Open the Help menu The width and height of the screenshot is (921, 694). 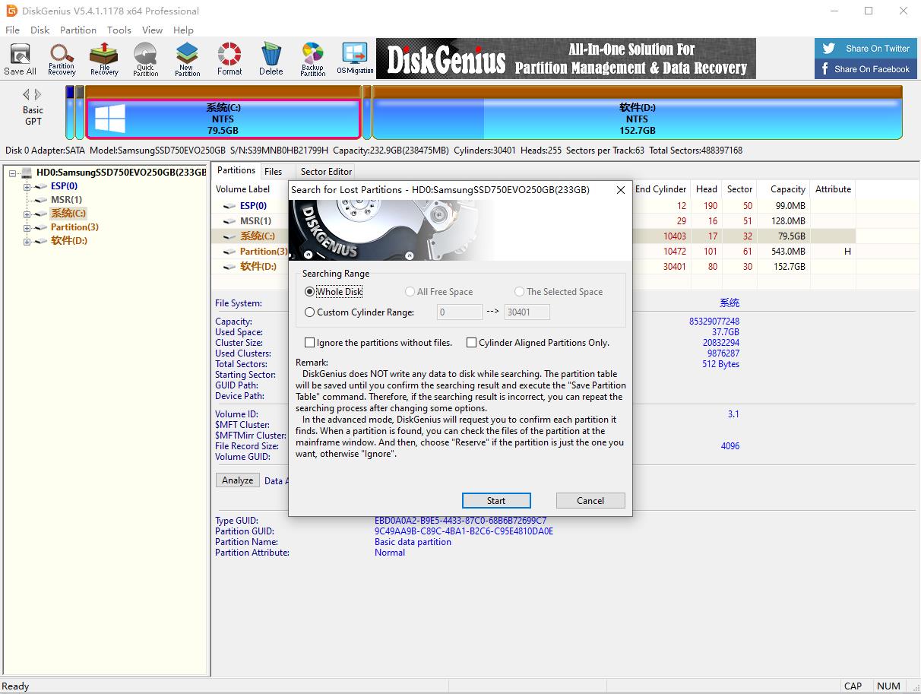183,30
